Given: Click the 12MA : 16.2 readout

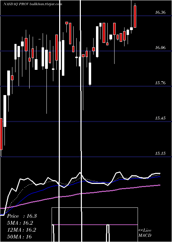Looking at the screenshot, I should click(x=22, y=230).
